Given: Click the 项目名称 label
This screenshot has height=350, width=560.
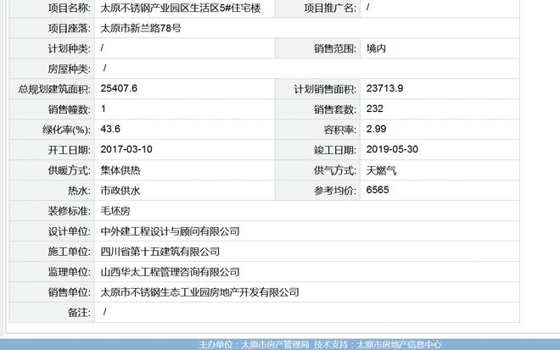Looking at the screenshot, I should [x=70, y=8].
